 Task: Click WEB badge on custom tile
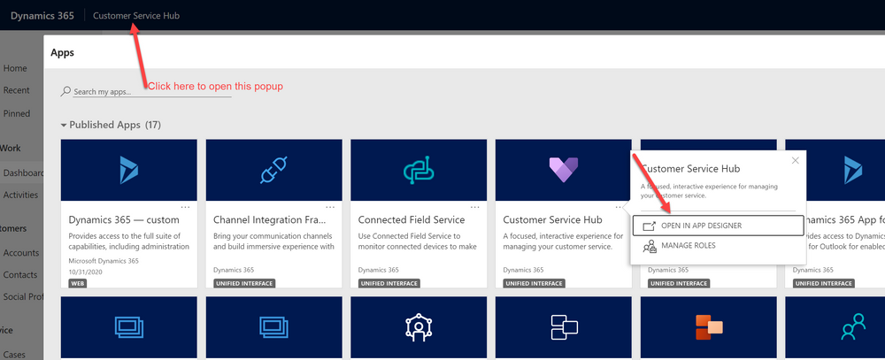[78, 283]
